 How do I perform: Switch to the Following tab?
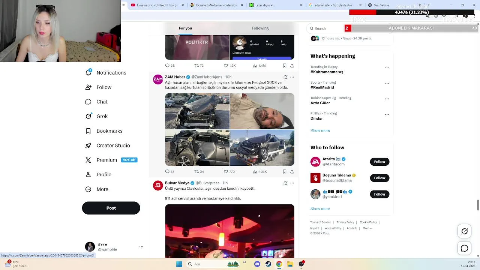tap(260, 28)
